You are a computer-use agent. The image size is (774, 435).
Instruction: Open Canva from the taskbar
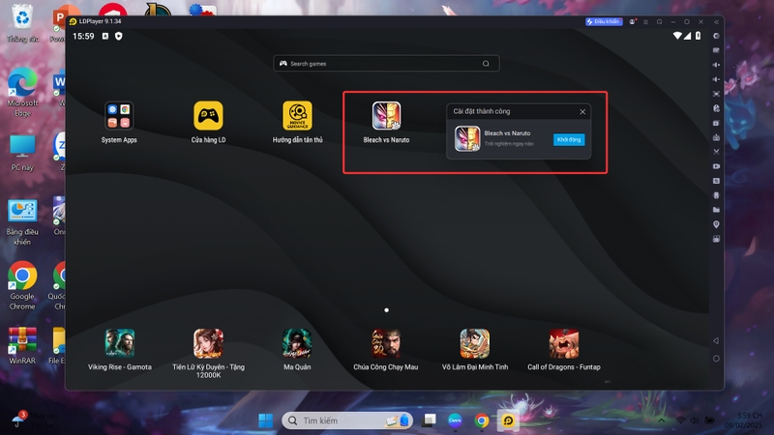455,420
